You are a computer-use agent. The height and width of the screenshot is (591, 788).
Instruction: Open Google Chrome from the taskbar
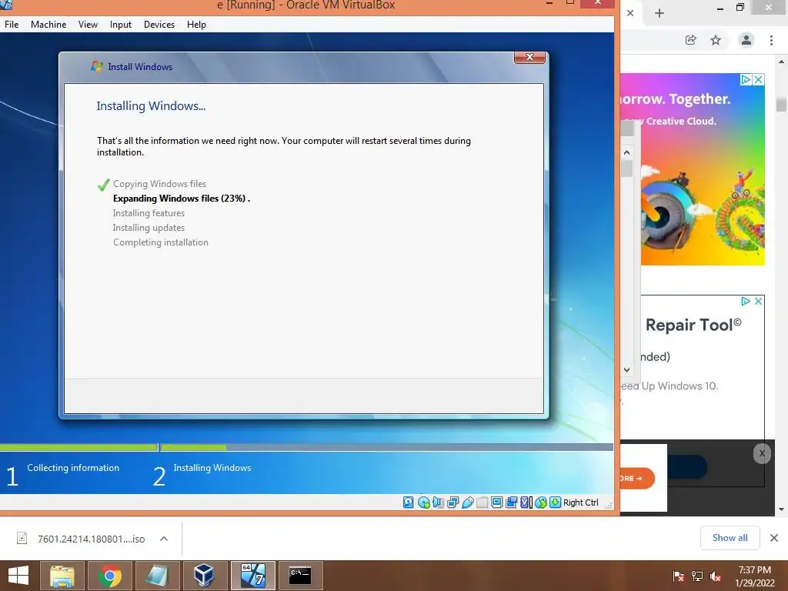coord(109,576)
